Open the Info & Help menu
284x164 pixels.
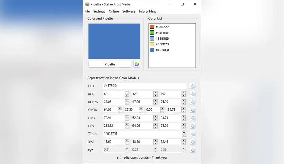(147, 11)
